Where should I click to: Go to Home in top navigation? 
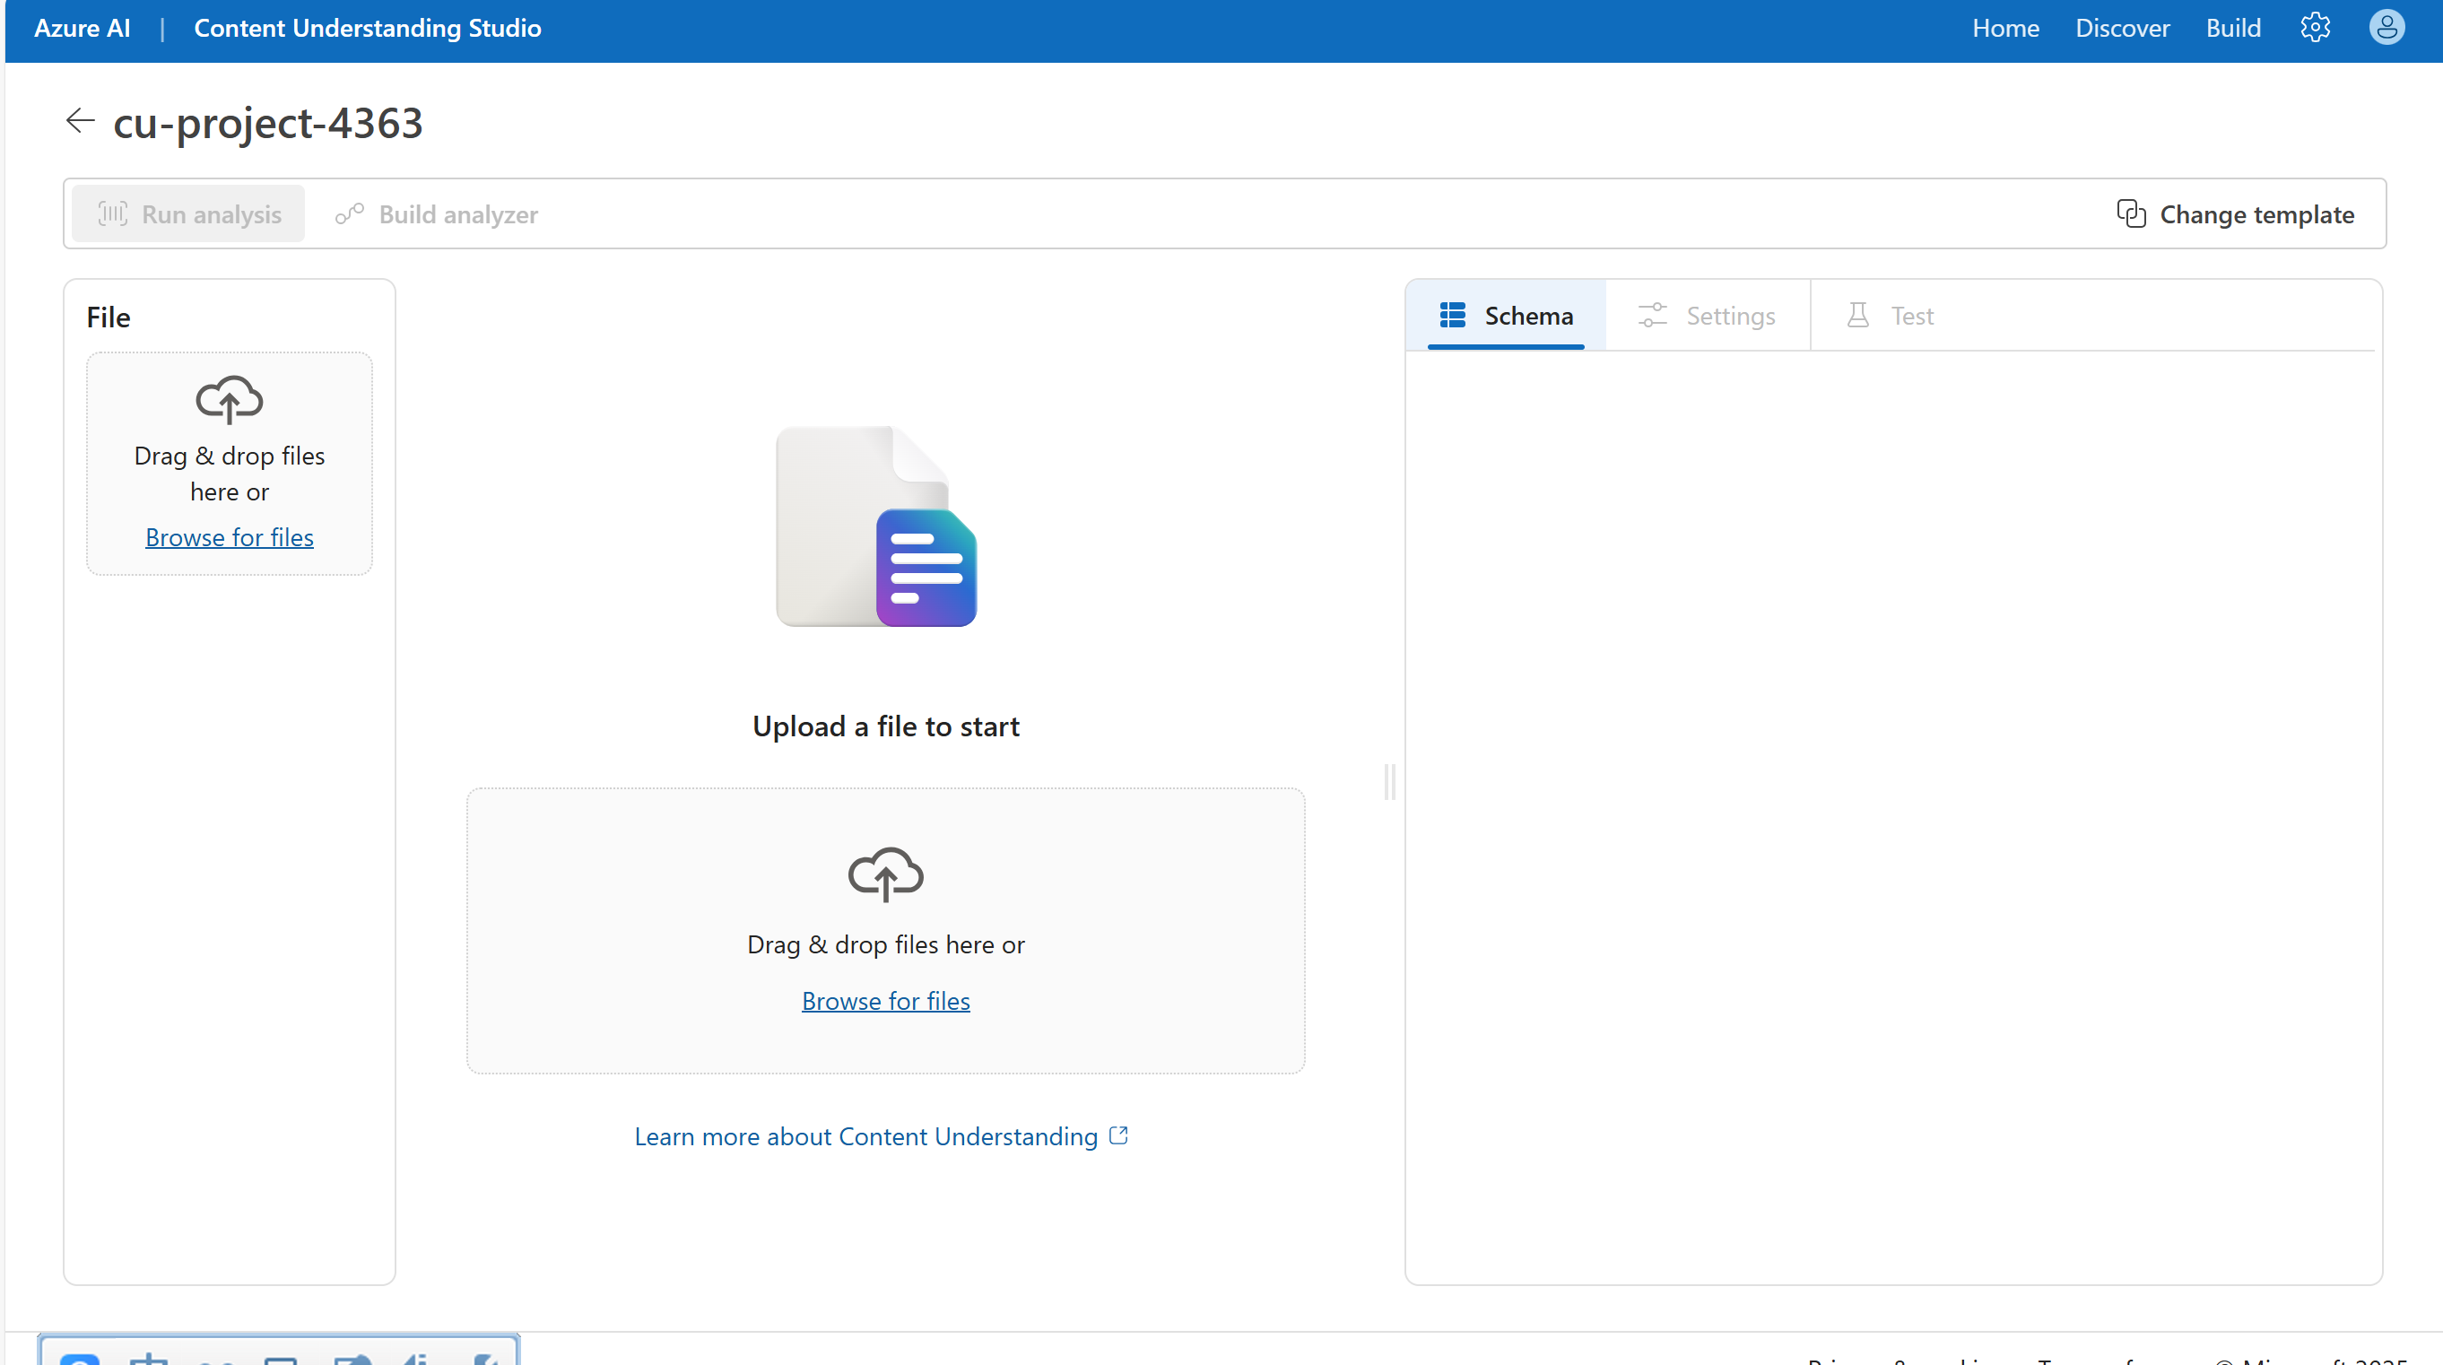tap(2004, 28)
